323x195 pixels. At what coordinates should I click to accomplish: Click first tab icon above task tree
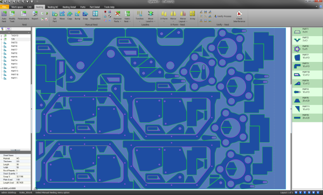(x=3, y=29)
